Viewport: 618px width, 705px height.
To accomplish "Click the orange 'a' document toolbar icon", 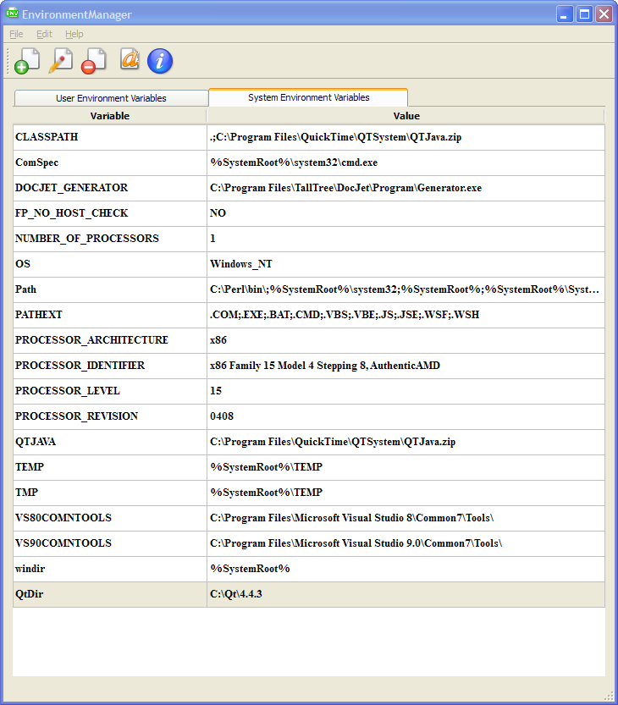I will [x=130, y=59].
